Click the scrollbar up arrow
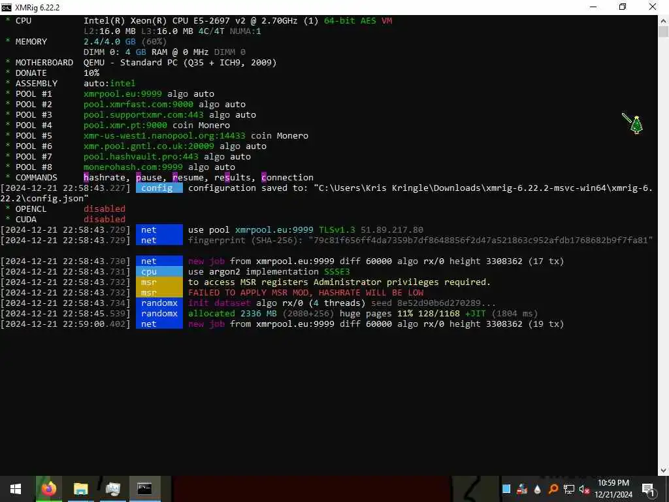Screen dimensions: 669x502 point(664,20)
